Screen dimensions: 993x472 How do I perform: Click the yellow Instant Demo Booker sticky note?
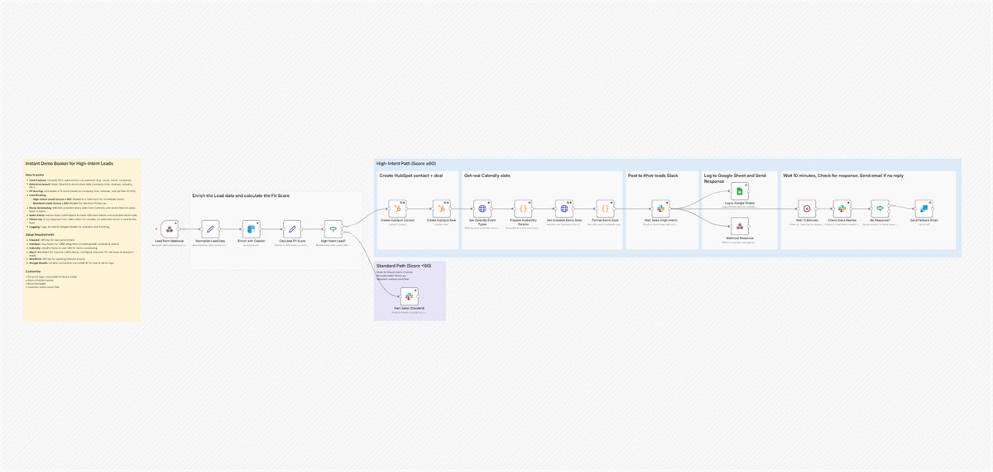coord(81,239)
